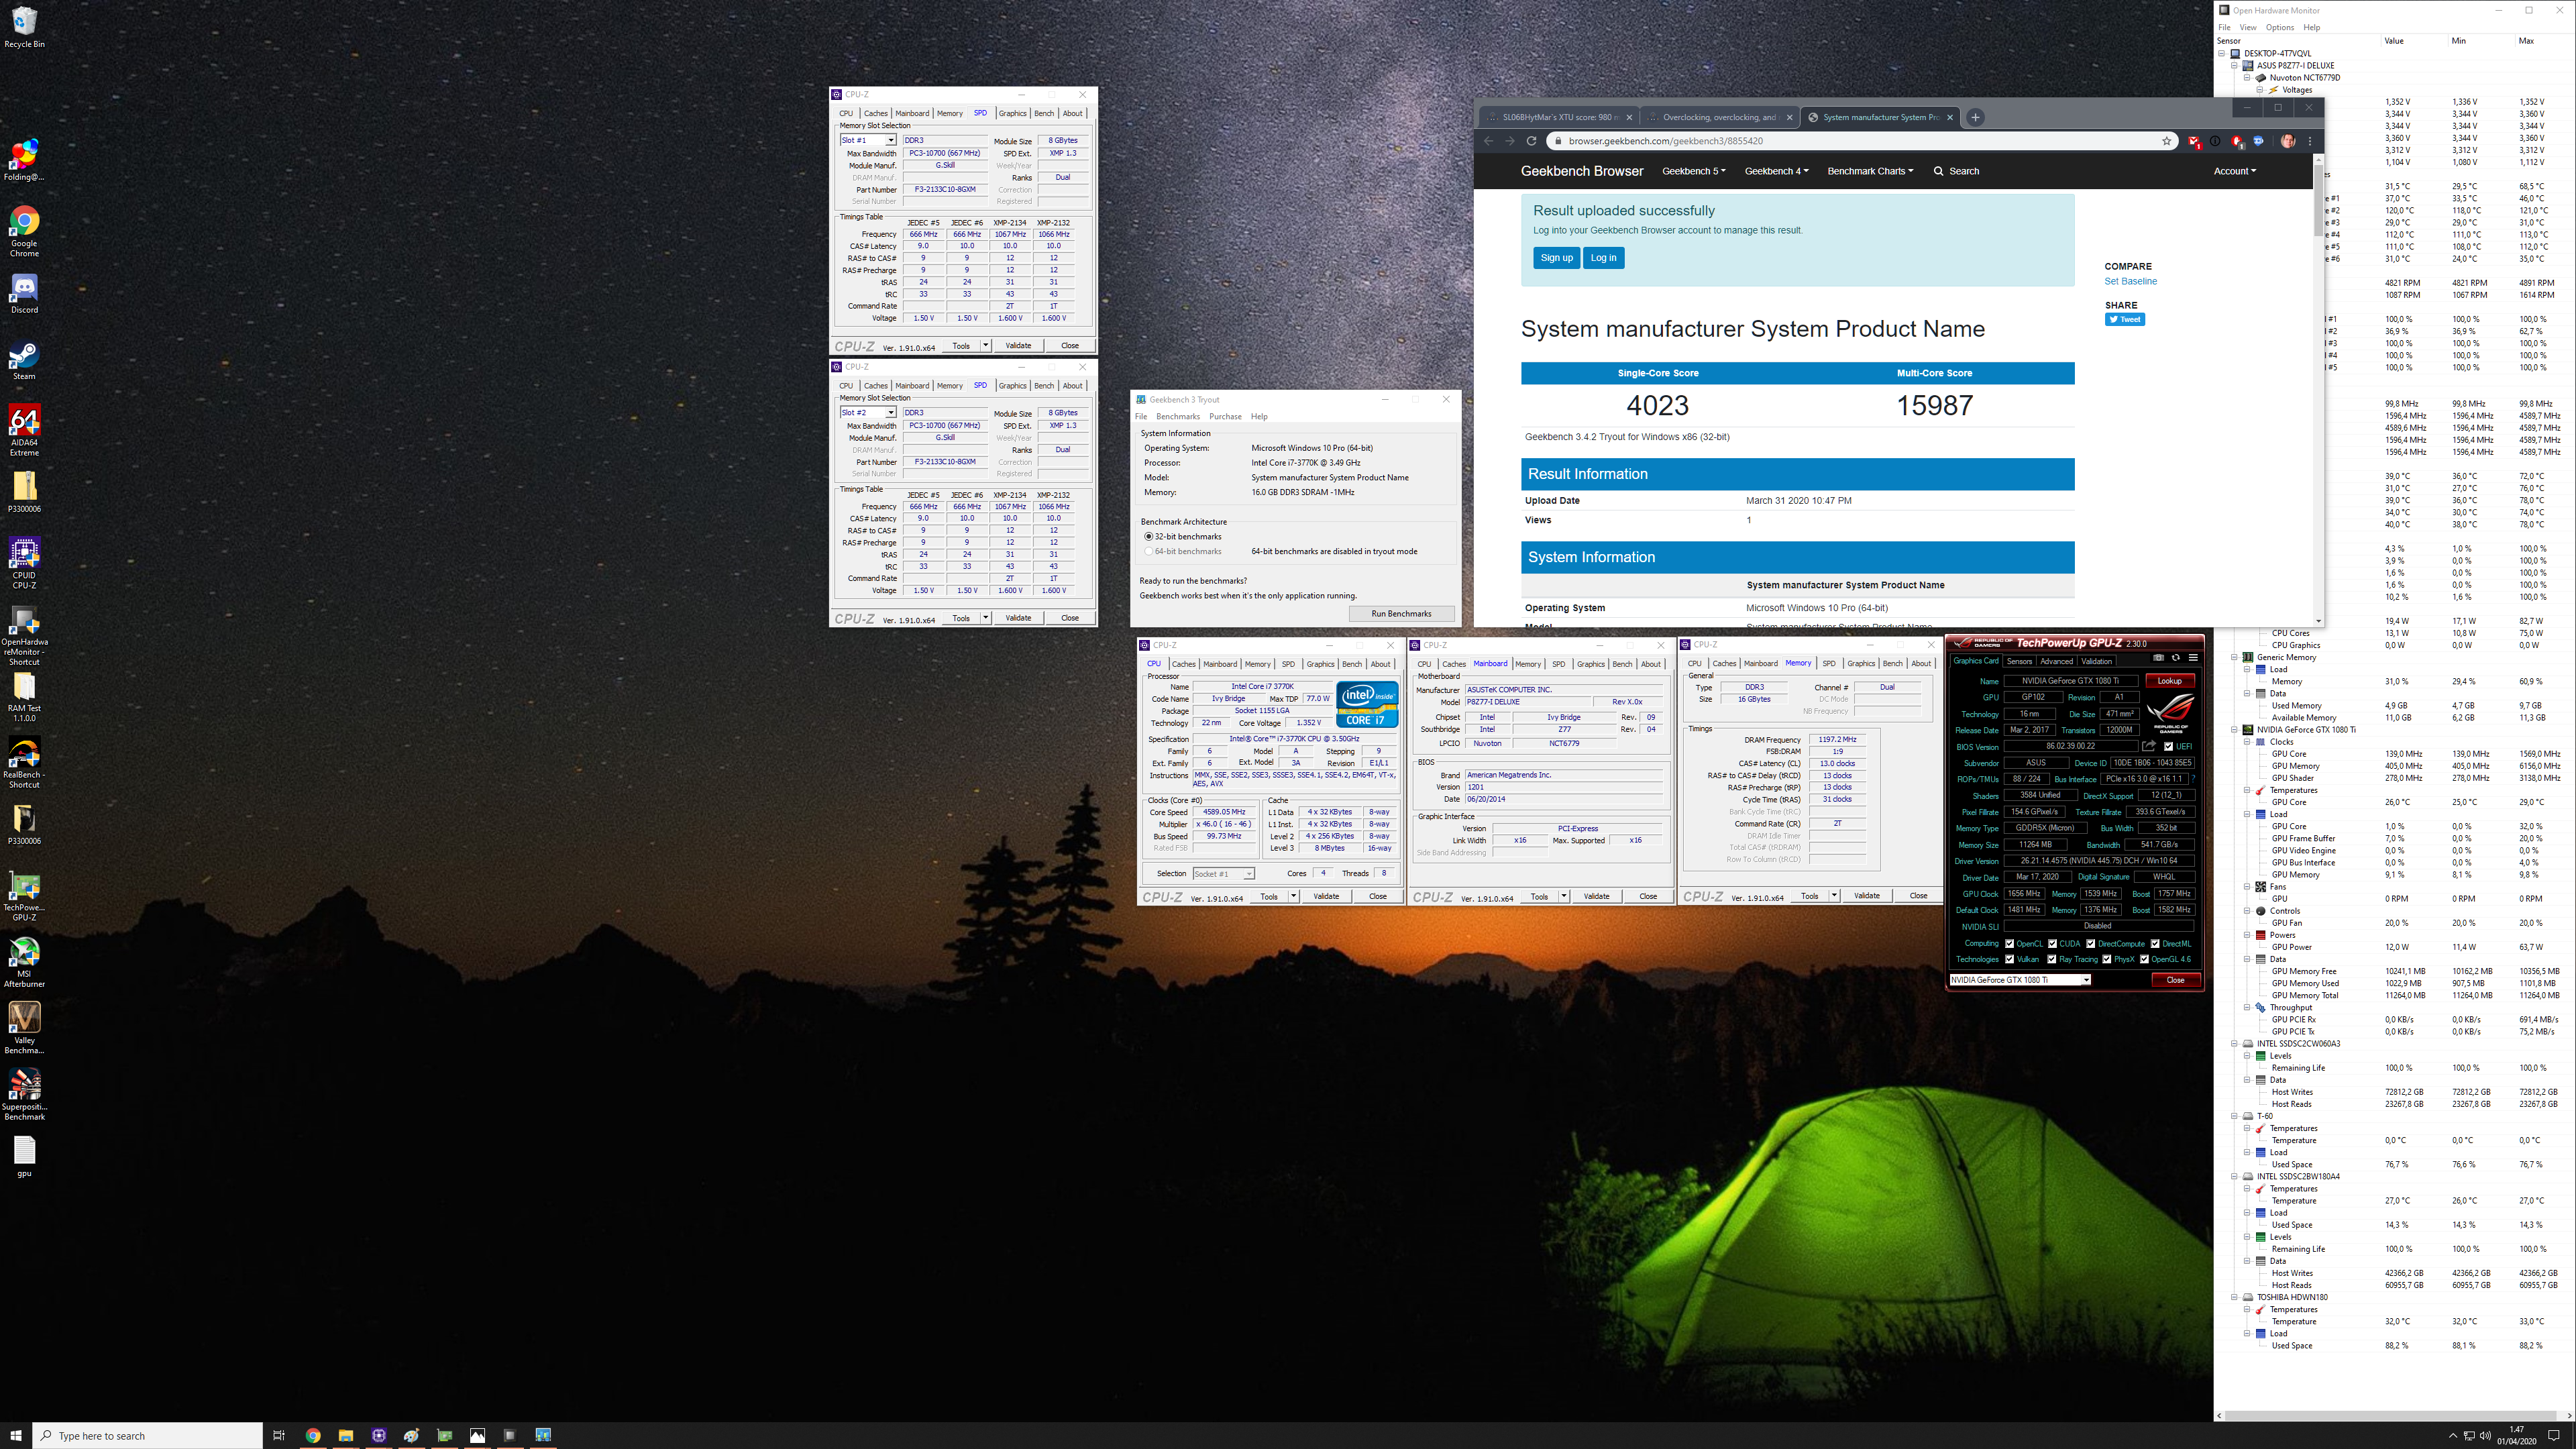This screenshot has width=2576, height=1449.
Task: Open the Chrome profile avatar
Action: [2287, 141]
